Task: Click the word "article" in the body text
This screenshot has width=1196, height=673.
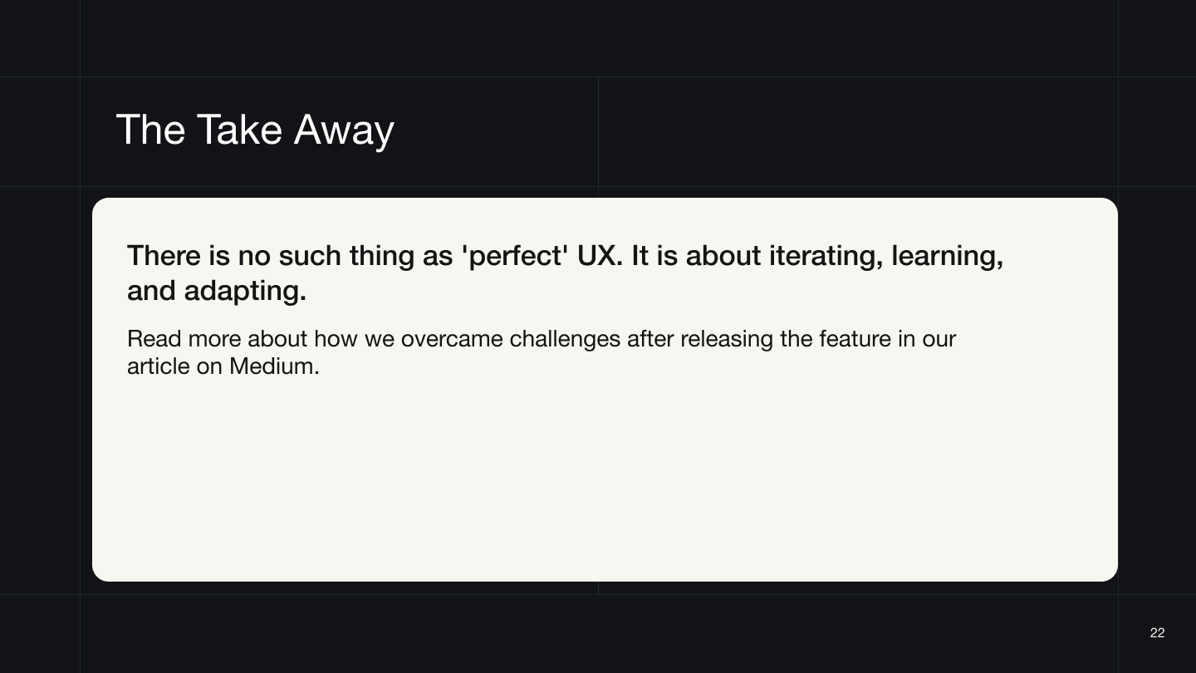Action: (x=159, y=366)
